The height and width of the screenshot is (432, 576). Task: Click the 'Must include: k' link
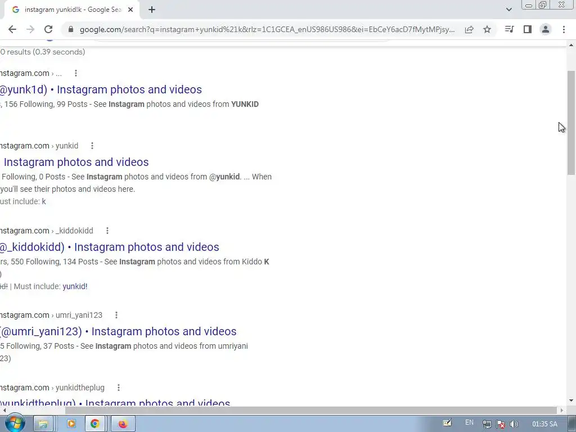[x=44, y=201]
